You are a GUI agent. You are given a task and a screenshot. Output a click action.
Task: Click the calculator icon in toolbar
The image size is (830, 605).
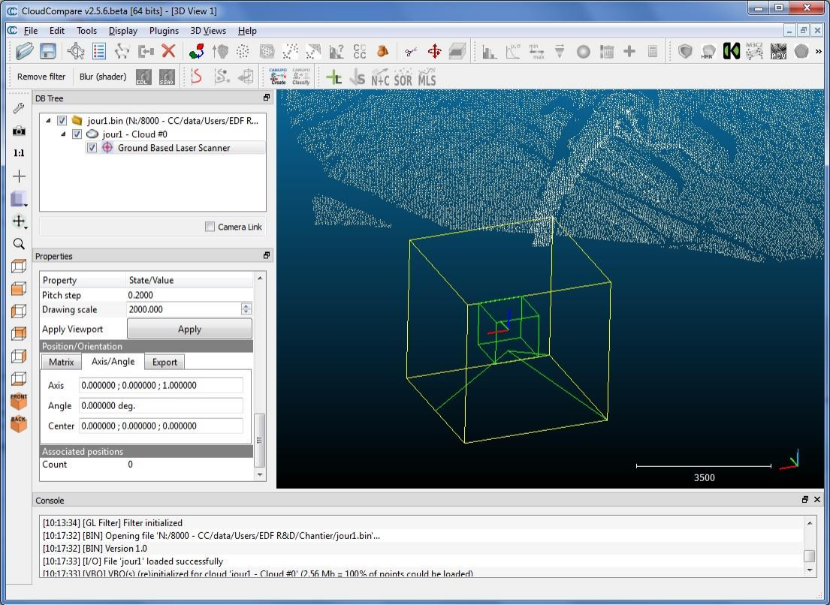coord(653,51)
